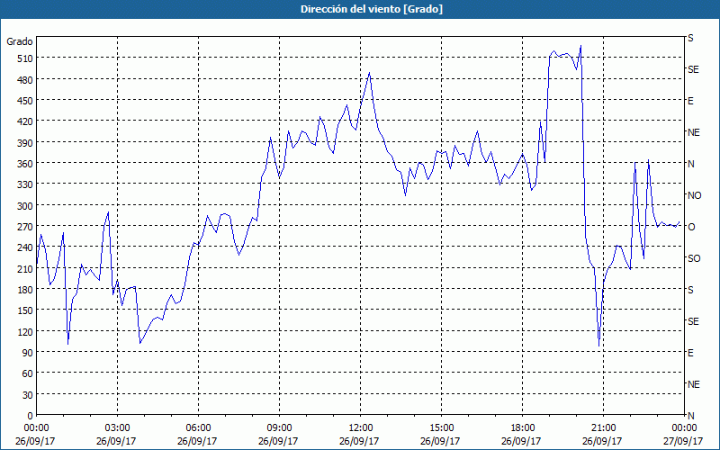Screen dimensions: 720x450
Task: Pick the '26/09/17' date under 21:00
Action: [x=602, y=441]
